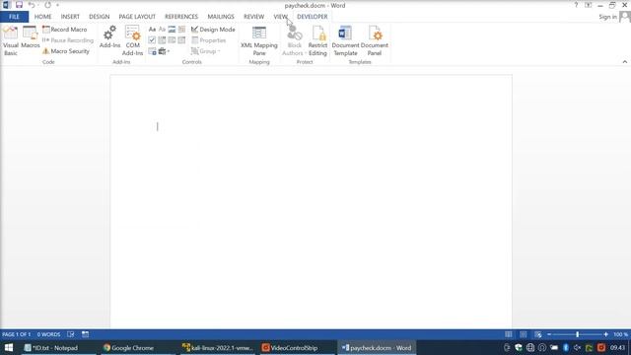Image resolution: width=631 pixels, height=355 pixels.
Task: Click the Repeat action icon
Action: [x=48, y=5]
